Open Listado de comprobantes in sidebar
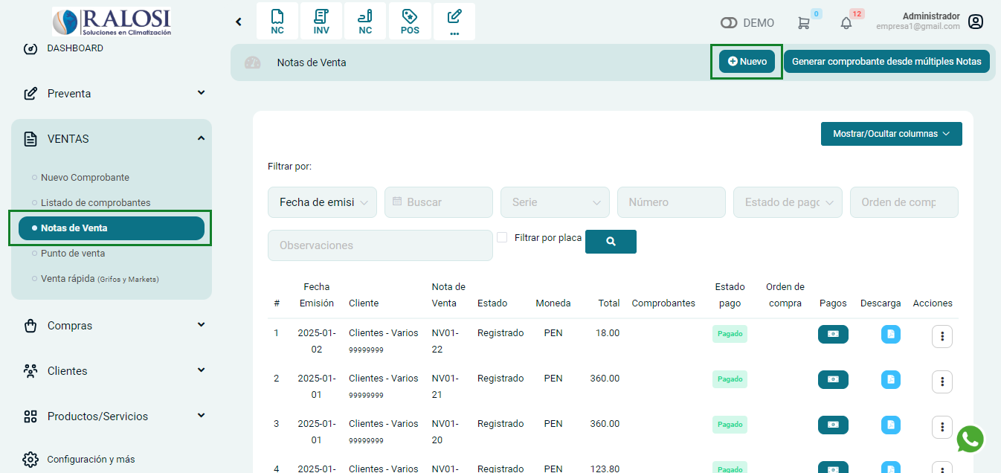1001x473 pixels. [x=95, y=202]
